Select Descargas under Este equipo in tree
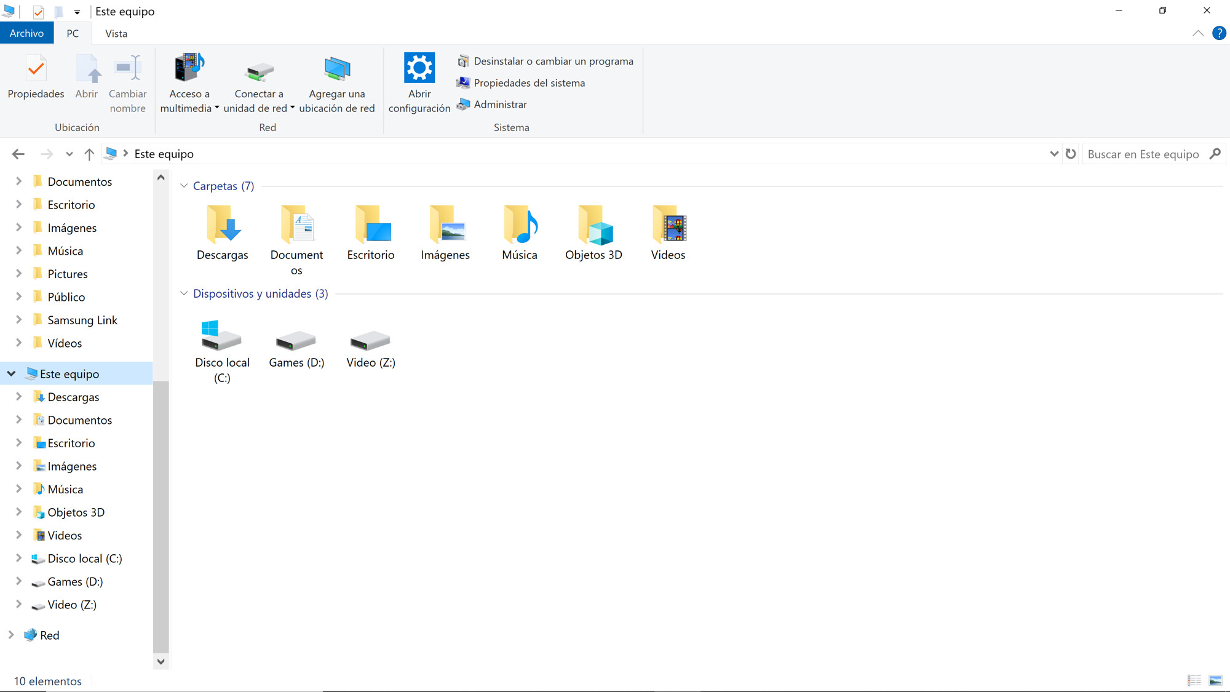 click(73, 397)
